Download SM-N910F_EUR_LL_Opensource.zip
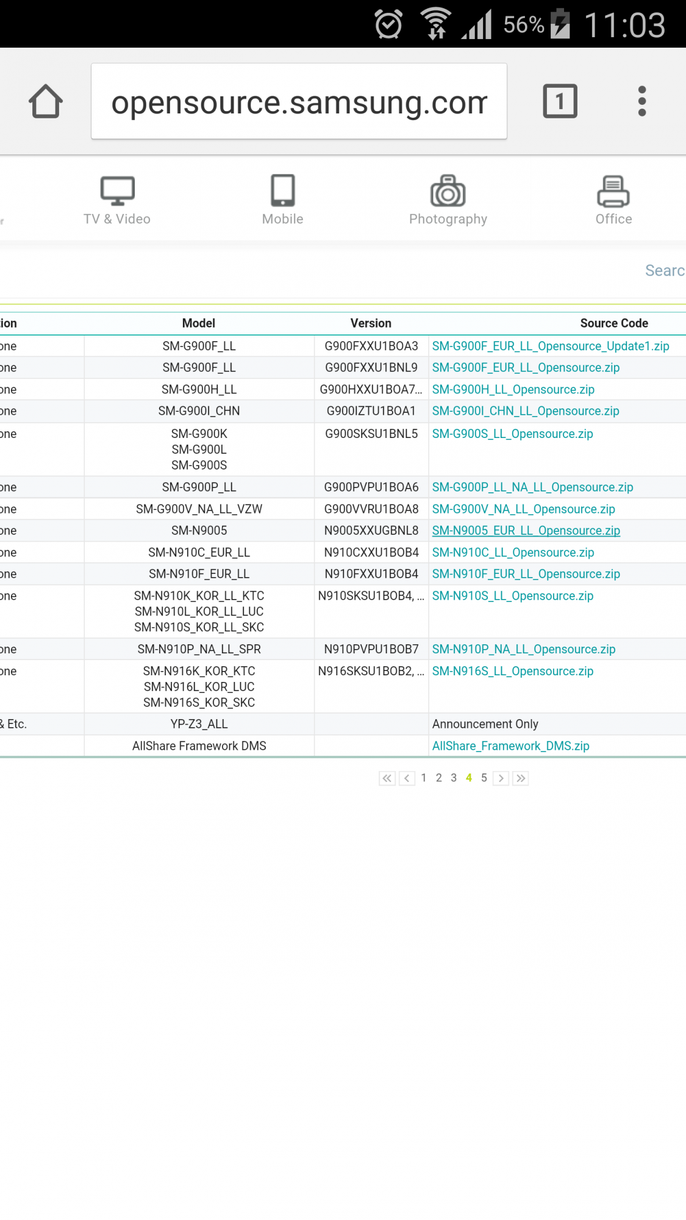This screenshot has width=686, height=1220. (x=526, y=574)
